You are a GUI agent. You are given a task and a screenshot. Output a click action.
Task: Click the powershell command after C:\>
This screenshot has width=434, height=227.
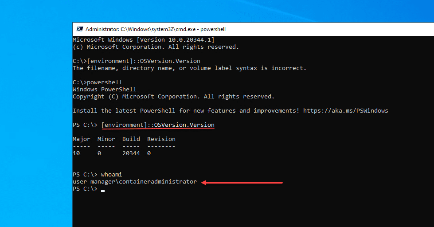[104, 82]
